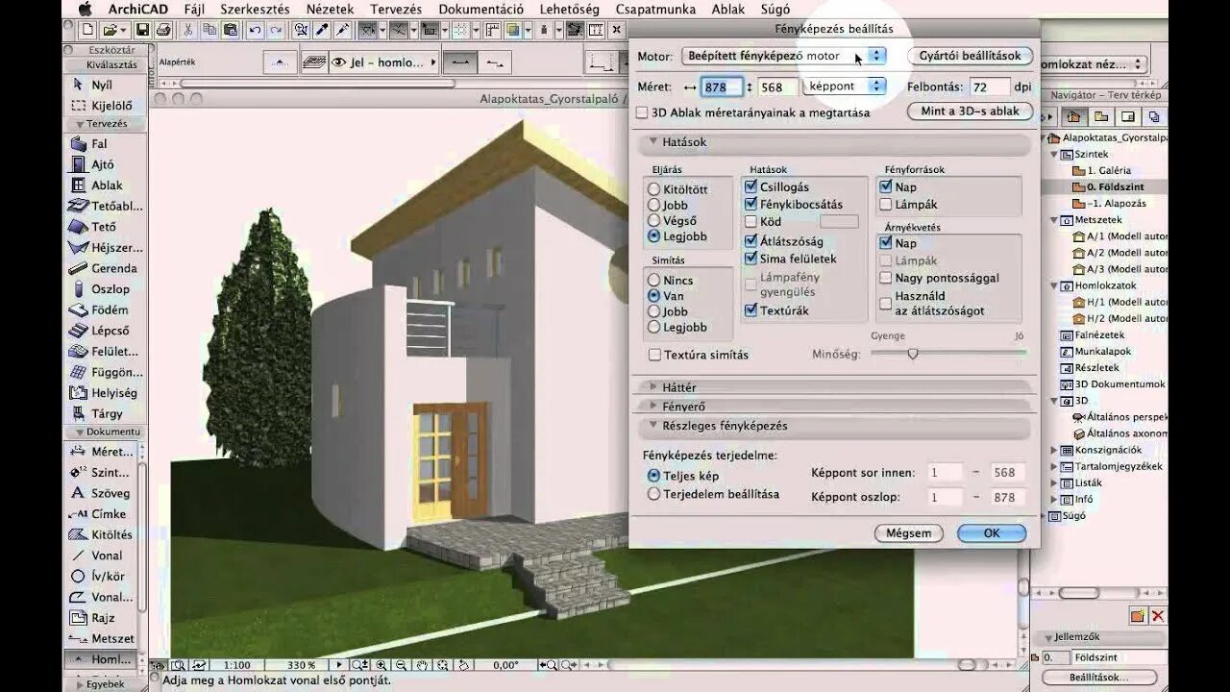Image resolution: width=1230 pixels, height=692 pixels.
Task: Enable the Lámpák light source checkbox
Action: 886,204
